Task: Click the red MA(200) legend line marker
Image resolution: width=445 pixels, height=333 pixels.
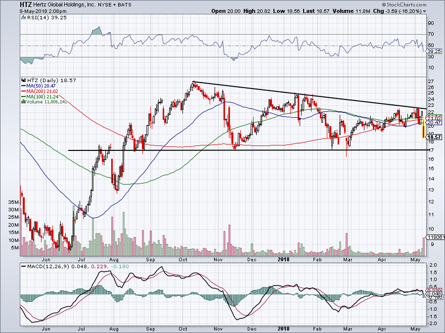Action: click(x=24, y=92)
